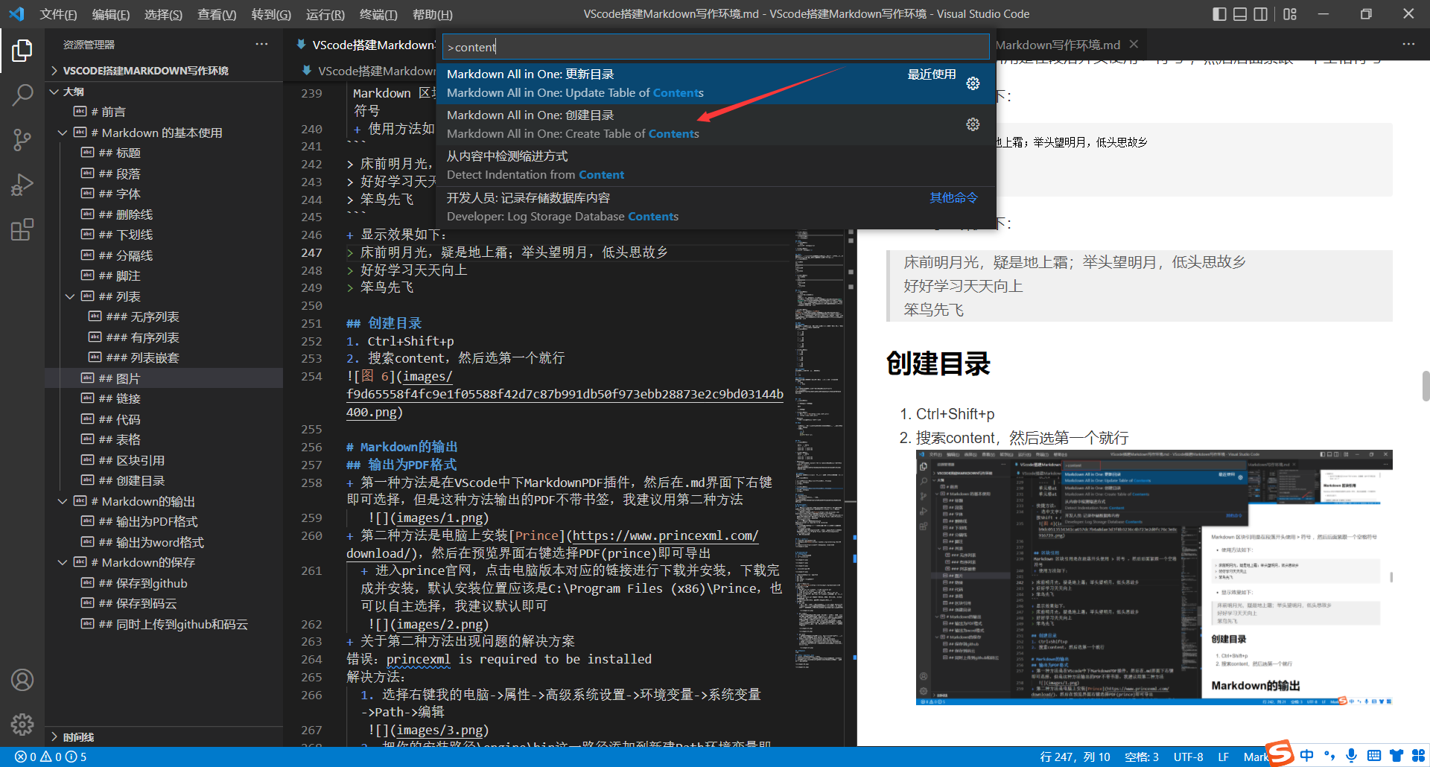Viewport: 1430px width, 767px height.
Task: Click LF end-of-line in status bar
Action: coord(1223,757)
